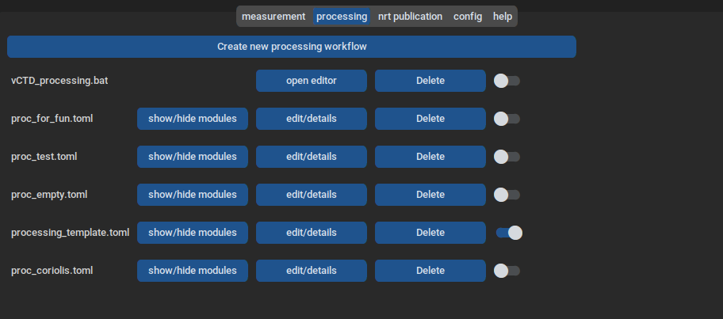Enable the proc_for_fun.toml toggle
Image resolution: width=723 pixels, height=319 pixels.
pos(507,119)
